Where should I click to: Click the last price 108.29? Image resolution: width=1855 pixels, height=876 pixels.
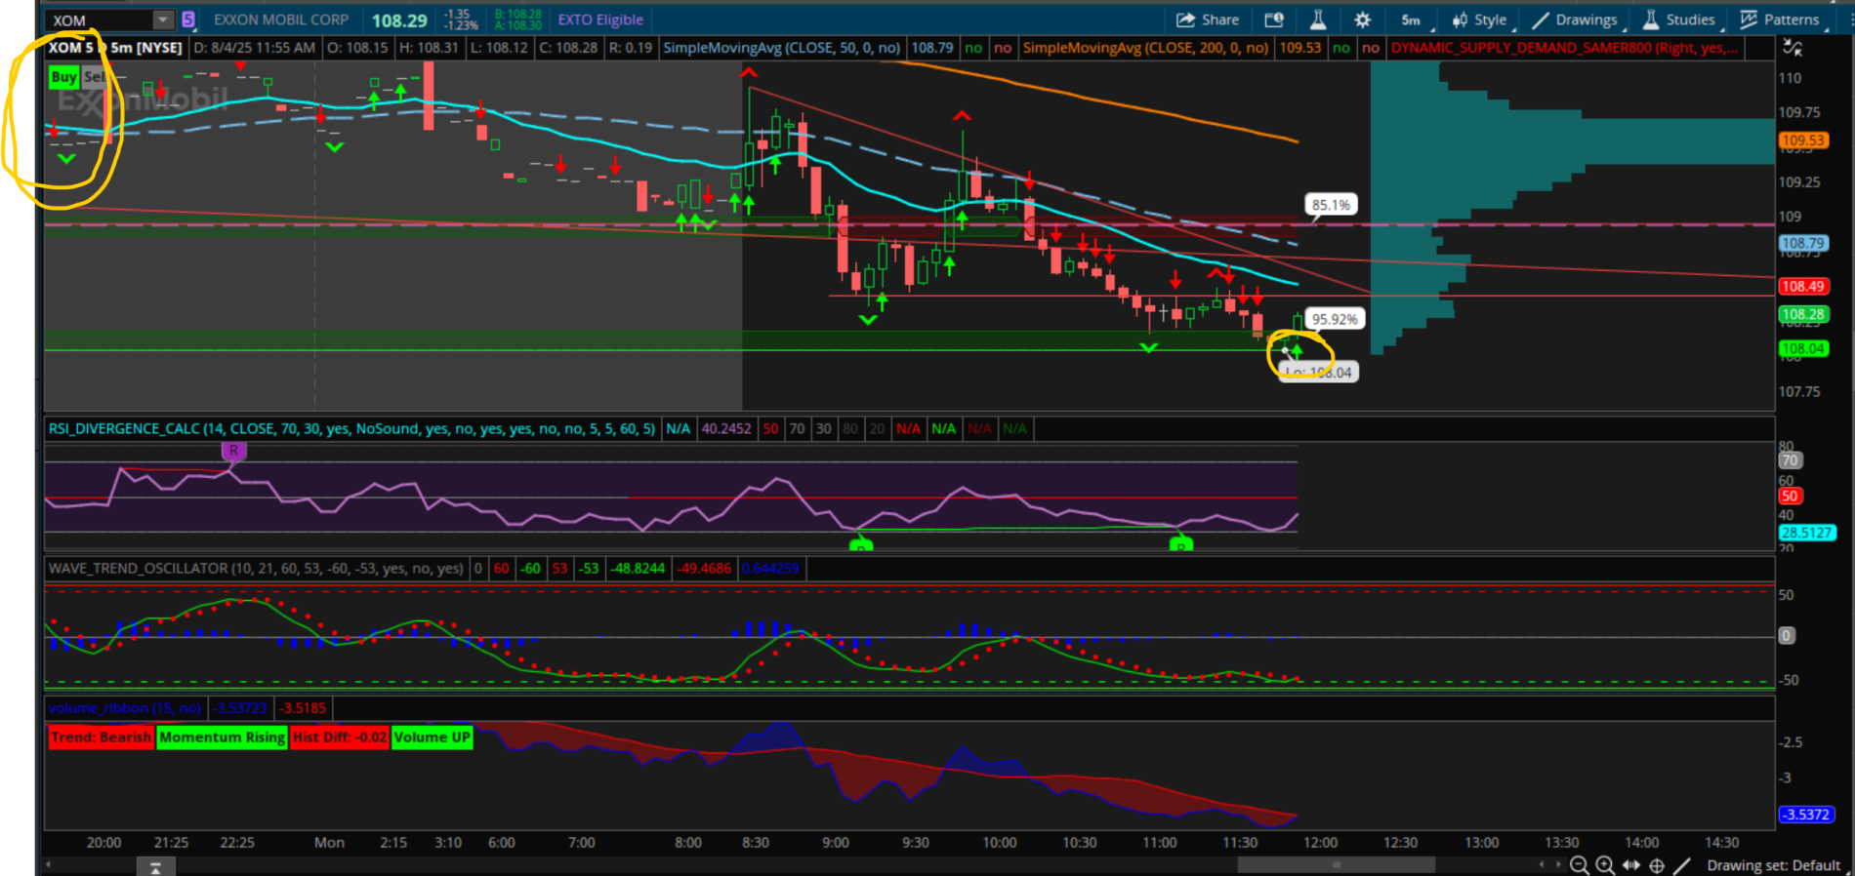(x=399, y=20)
